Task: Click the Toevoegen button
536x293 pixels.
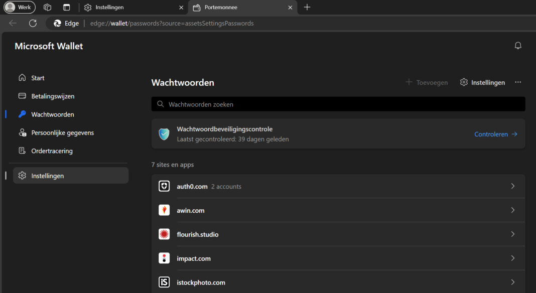Action: coord(426,82)
